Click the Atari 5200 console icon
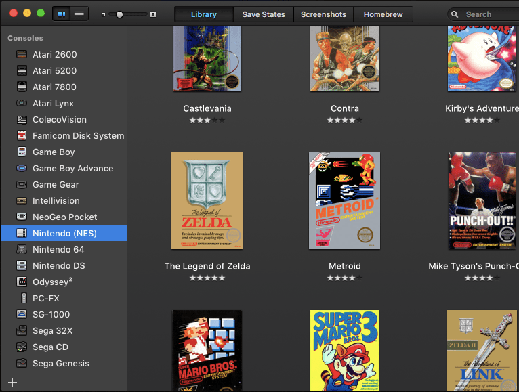The width and height of the screenshot is (519, 392). click(x=22, y=70)
